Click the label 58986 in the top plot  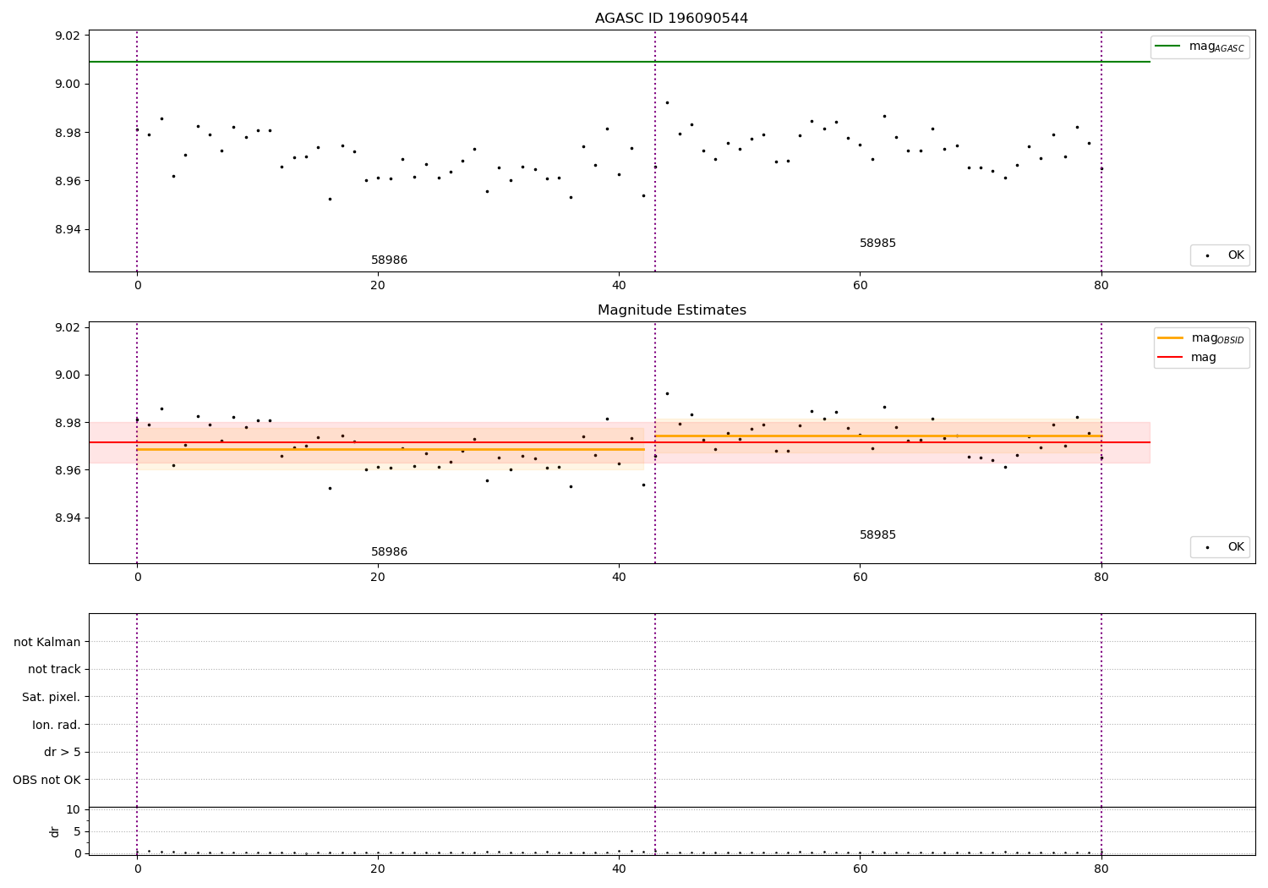[389, 260]
